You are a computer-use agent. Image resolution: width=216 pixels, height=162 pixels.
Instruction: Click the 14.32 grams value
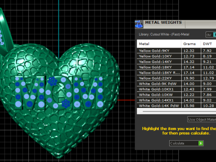point(189,62)
